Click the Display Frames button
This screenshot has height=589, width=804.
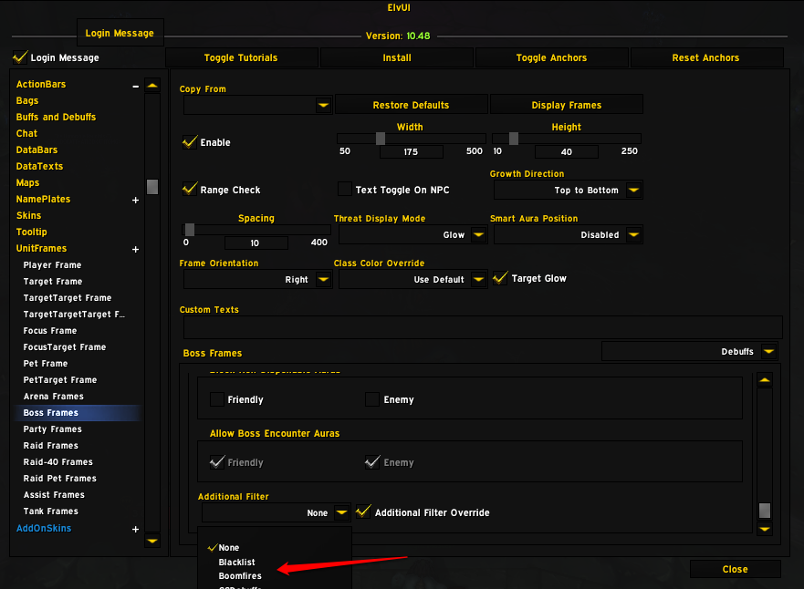[567, 105]
